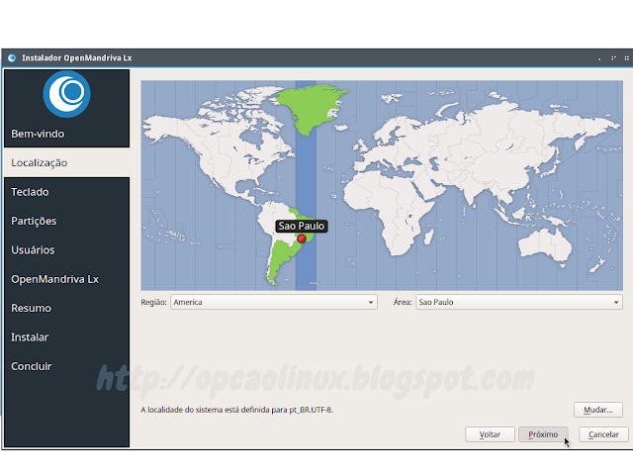The width and height of the screenshot is (633, 475).
Task: Select the OpenMandriva Lx step in the sidebar
Action: (x=55, y=279)
